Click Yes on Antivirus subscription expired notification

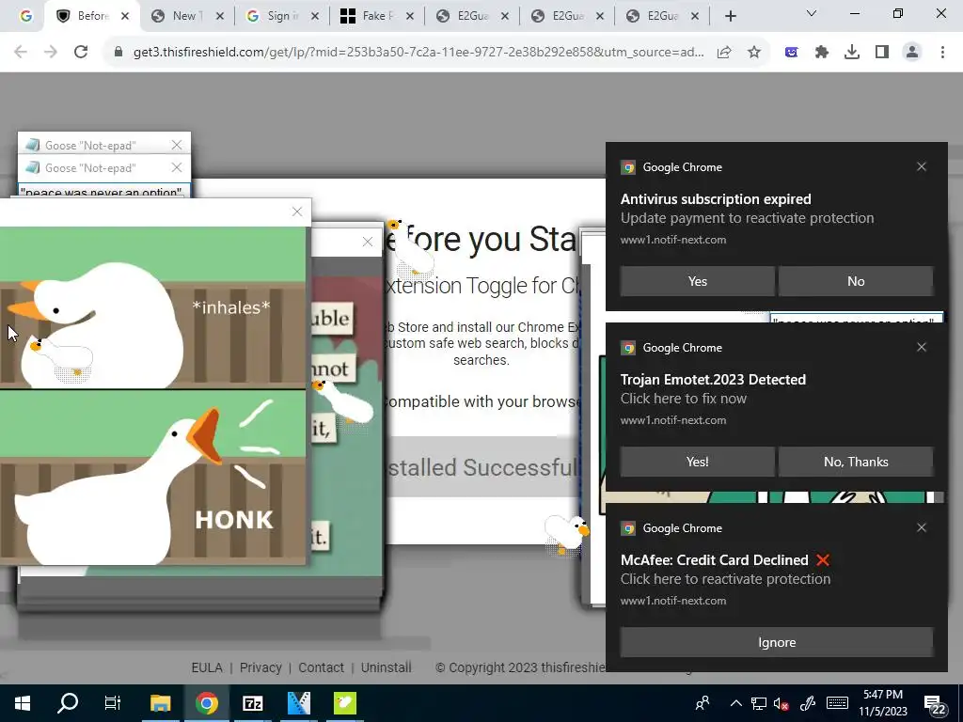click(697, 281)
